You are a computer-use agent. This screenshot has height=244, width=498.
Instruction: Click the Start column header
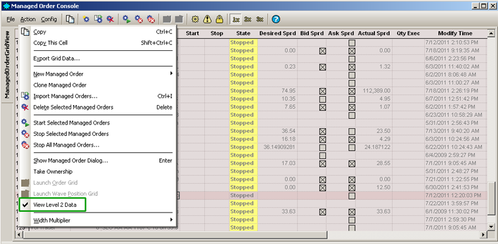[x=192, y=33]
